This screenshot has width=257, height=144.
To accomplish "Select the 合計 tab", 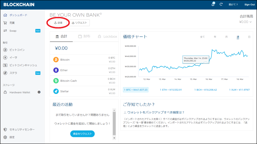I will click(61, 37).
